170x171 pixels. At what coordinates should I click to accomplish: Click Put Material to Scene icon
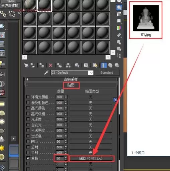33,65
